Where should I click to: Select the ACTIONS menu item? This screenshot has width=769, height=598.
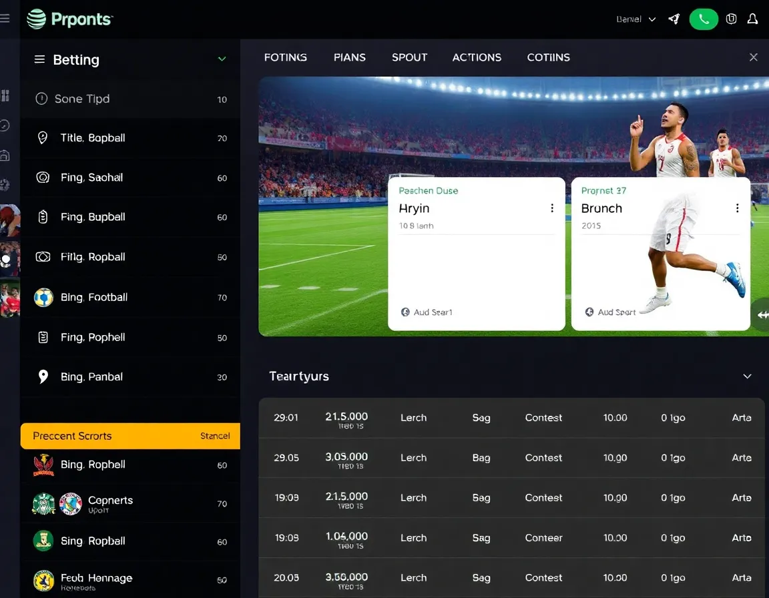pos(477,57)
